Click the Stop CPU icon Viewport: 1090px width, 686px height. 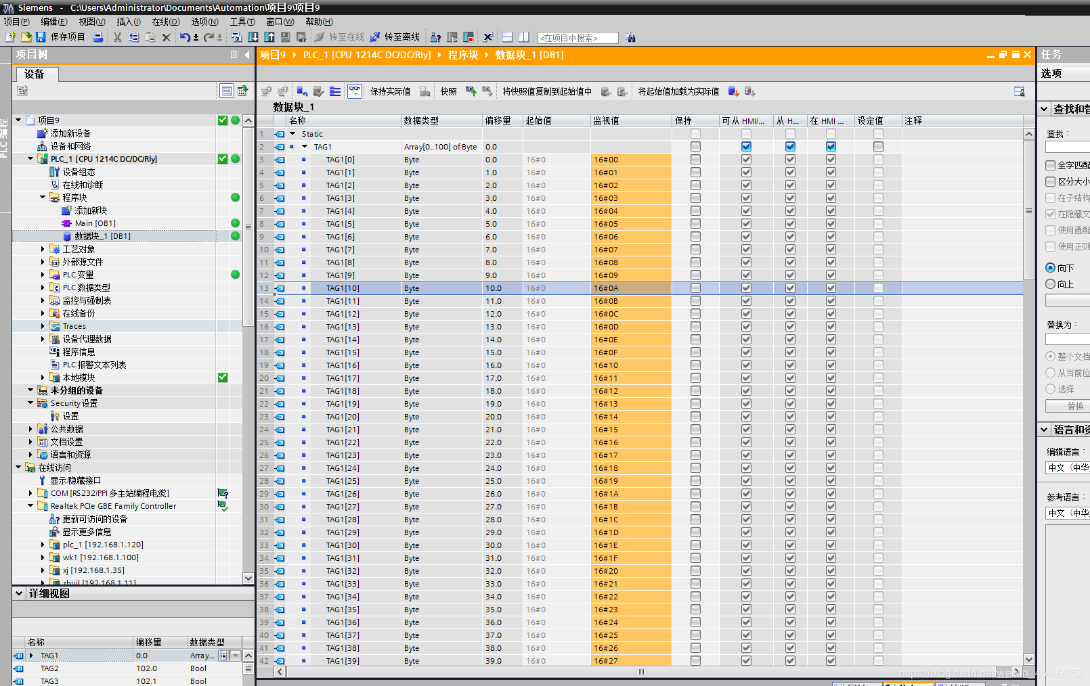(x=468, y=37)
